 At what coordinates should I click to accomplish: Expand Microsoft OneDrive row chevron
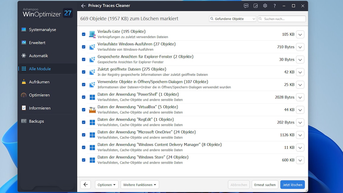300,135
